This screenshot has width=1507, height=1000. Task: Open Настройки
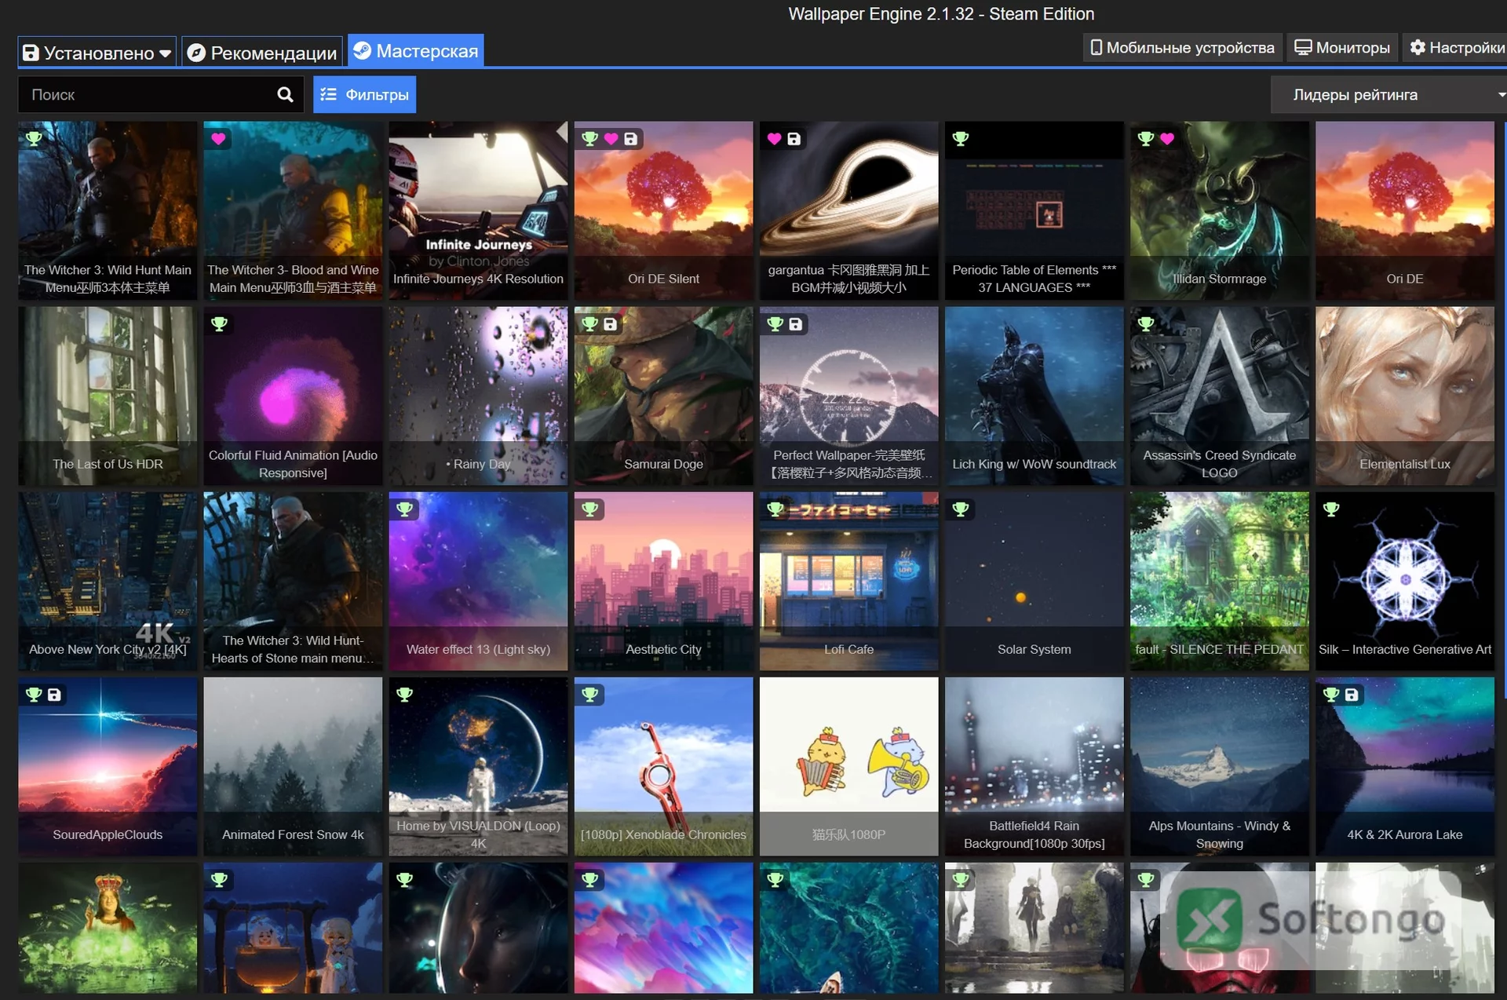click(x=1457, y=48)
